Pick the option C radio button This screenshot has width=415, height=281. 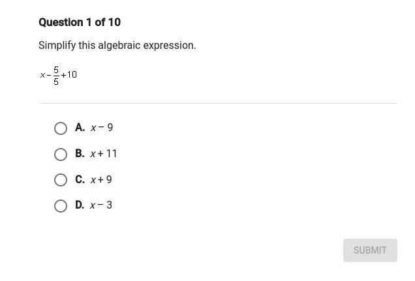point(61,180)
